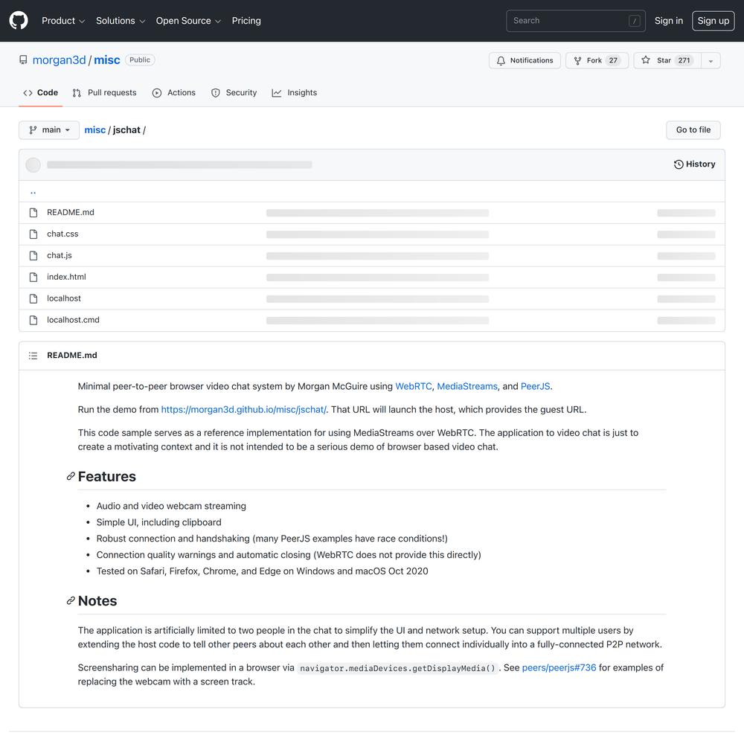Viewport: 744px width, 744px height.
Task: Click the branch icon in main selector
Action: pos(33,130)
